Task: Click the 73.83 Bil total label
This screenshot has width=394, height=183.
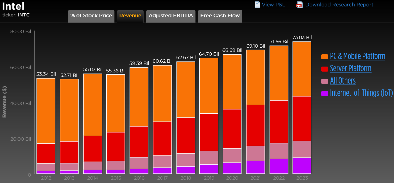Action: click(x=302, y=38)
